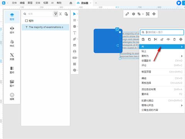Click the crop frame icon in floating toolbar
185x139 pixels.
point(148,14)
